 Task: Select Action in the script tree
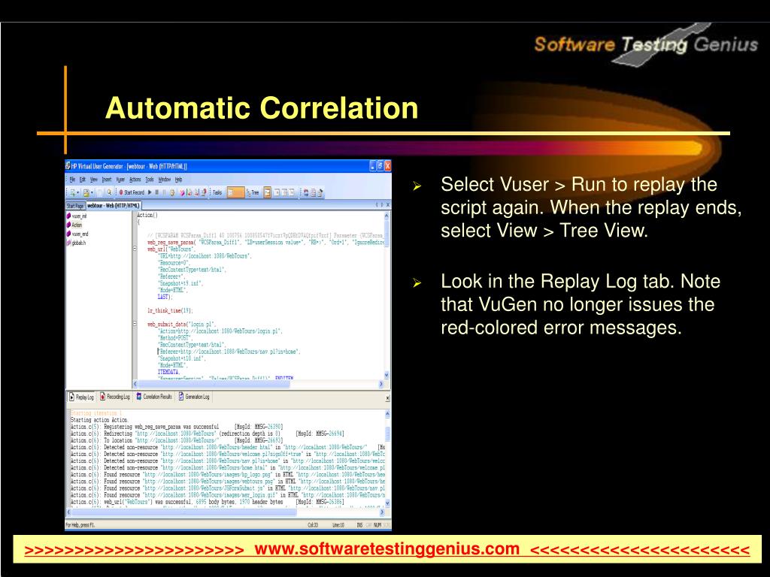pos(74,225)
